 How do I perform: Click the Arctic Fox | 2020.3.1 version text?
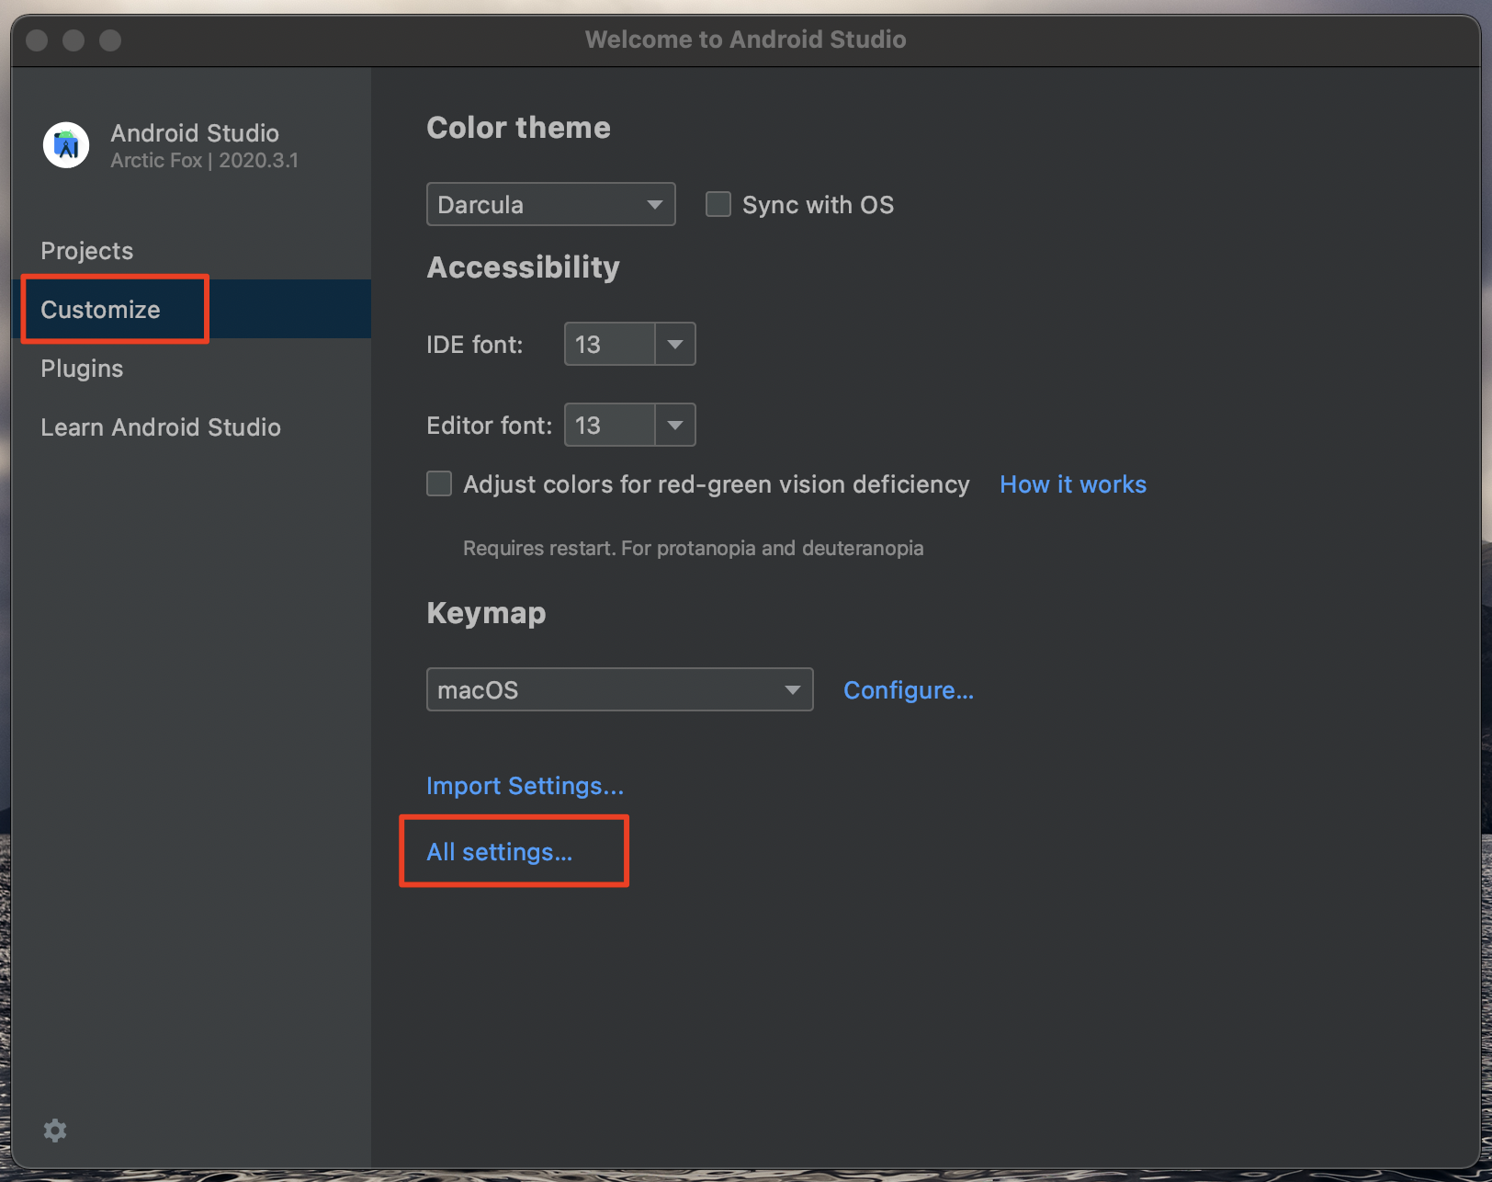click(204, 160)
